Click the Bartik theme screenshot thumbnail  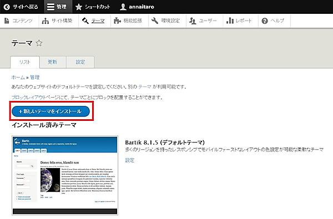tap(65, 175)
